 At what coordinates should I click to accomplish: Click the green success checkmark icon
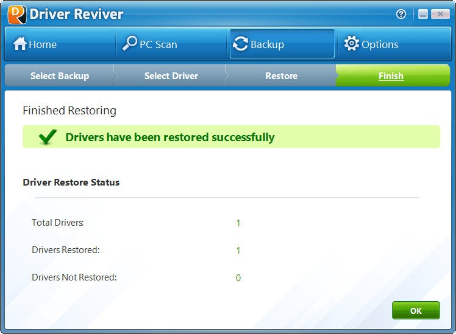tap(48, 137)
